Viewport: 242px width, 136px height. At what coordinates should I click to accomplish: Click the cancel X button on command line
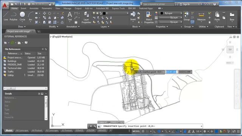point(91,126)
